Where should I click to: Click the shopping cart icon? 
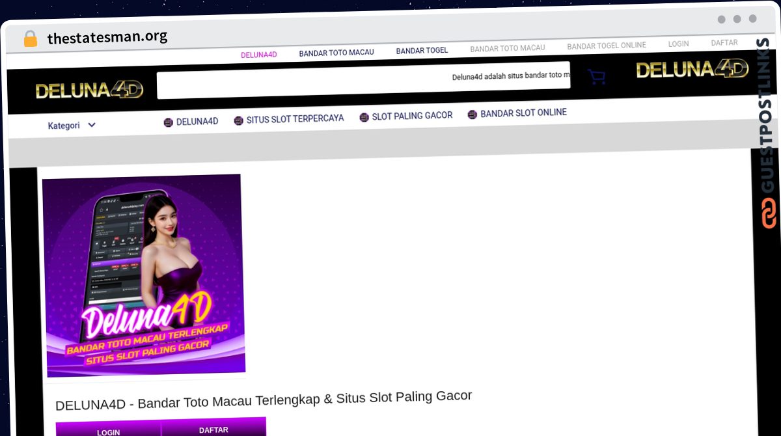tap(596, 77)
